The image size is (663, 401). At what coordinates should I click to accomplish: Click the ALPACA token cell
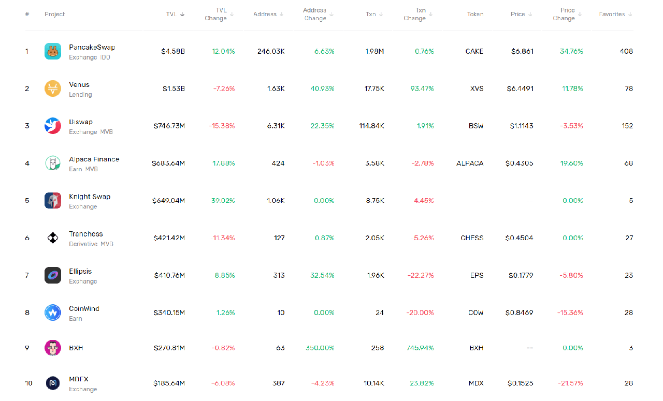[x=470, y=163]
